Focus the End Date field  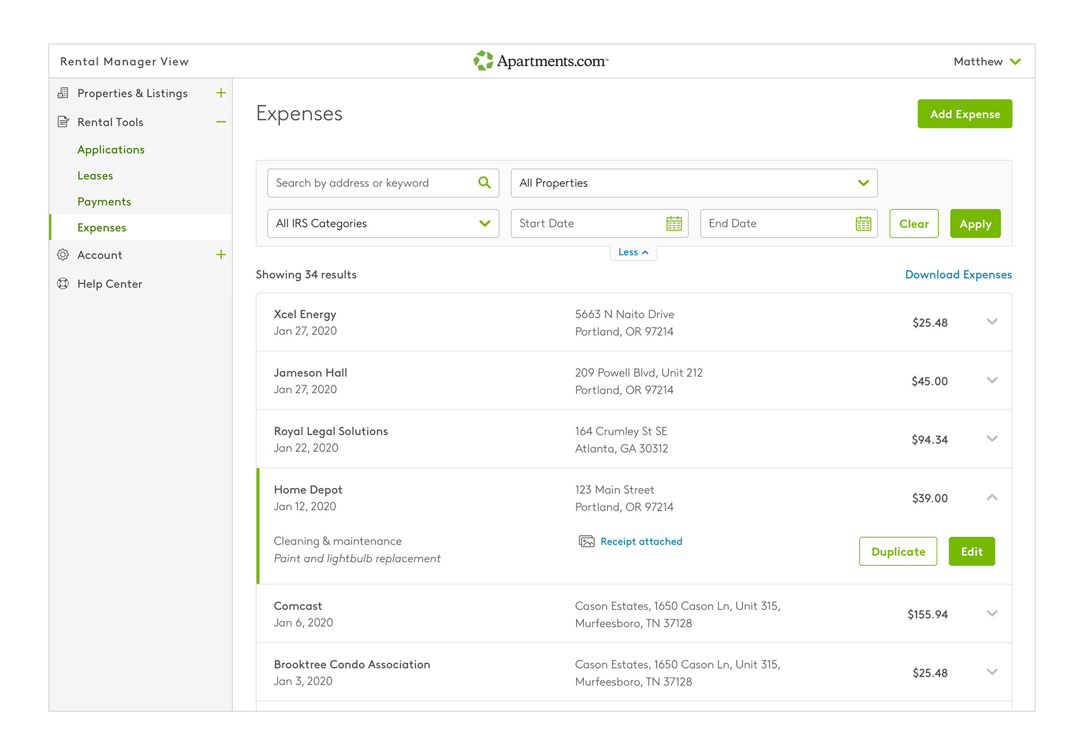point(789,223)
